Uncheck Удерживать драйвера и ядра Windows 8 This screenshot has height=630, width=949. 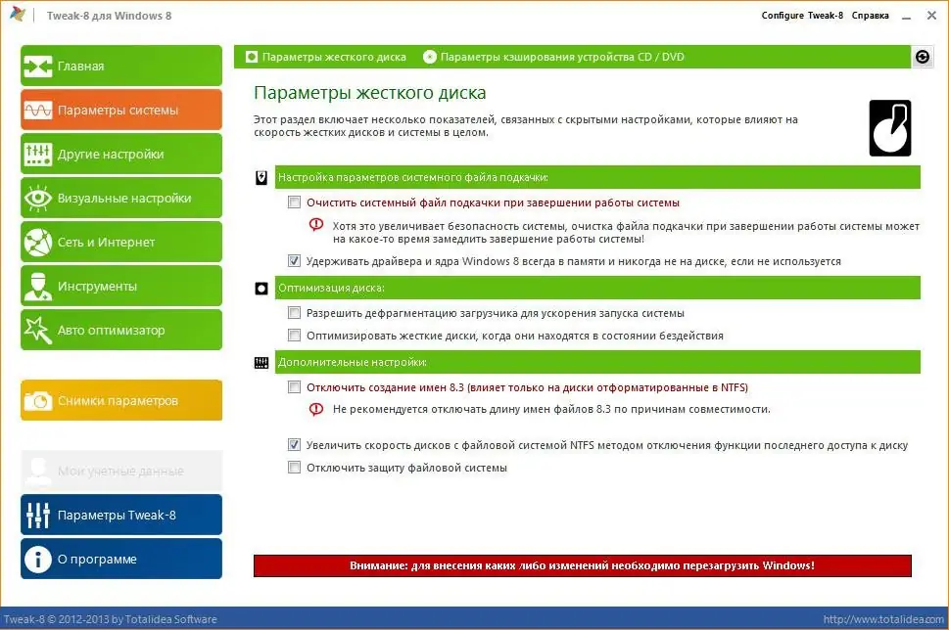coord(294,260)
